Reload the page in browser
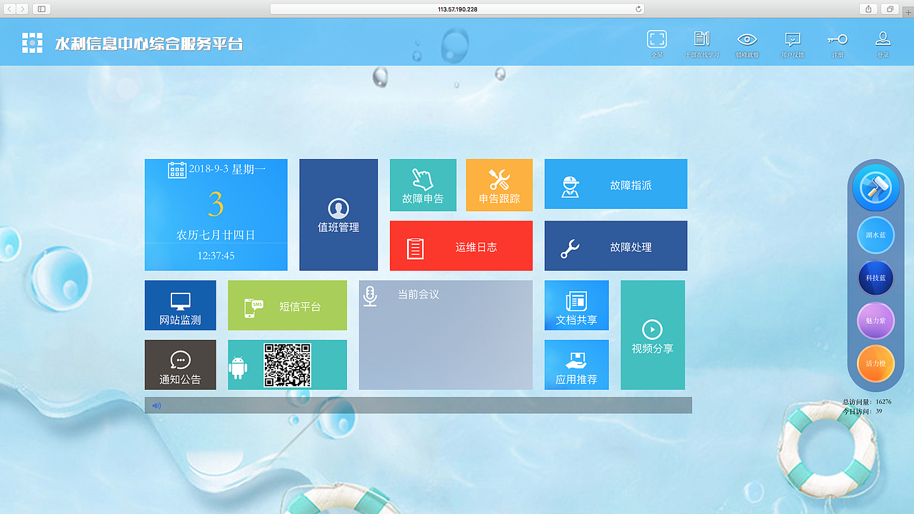Screen dimensions: 914x514 pos(638,9)
